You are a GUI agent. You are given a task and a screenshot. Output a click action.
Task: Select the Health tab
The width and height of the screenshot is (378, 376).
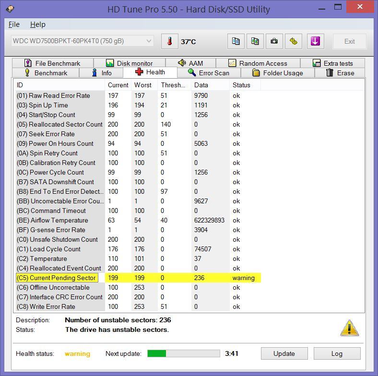[150, 72]
